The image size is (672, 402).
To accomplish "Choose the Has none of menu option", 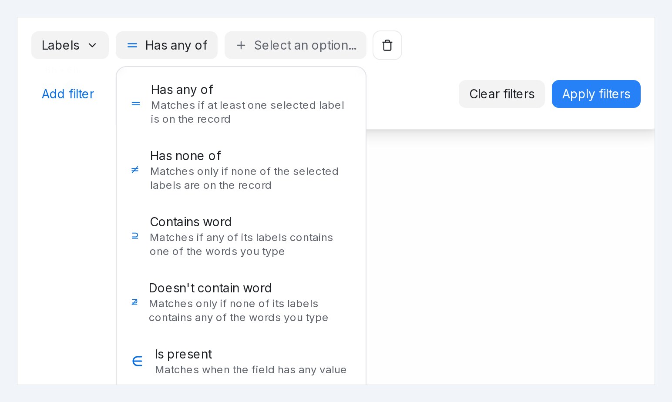I will pyautogui.click(x=241, y=170).
